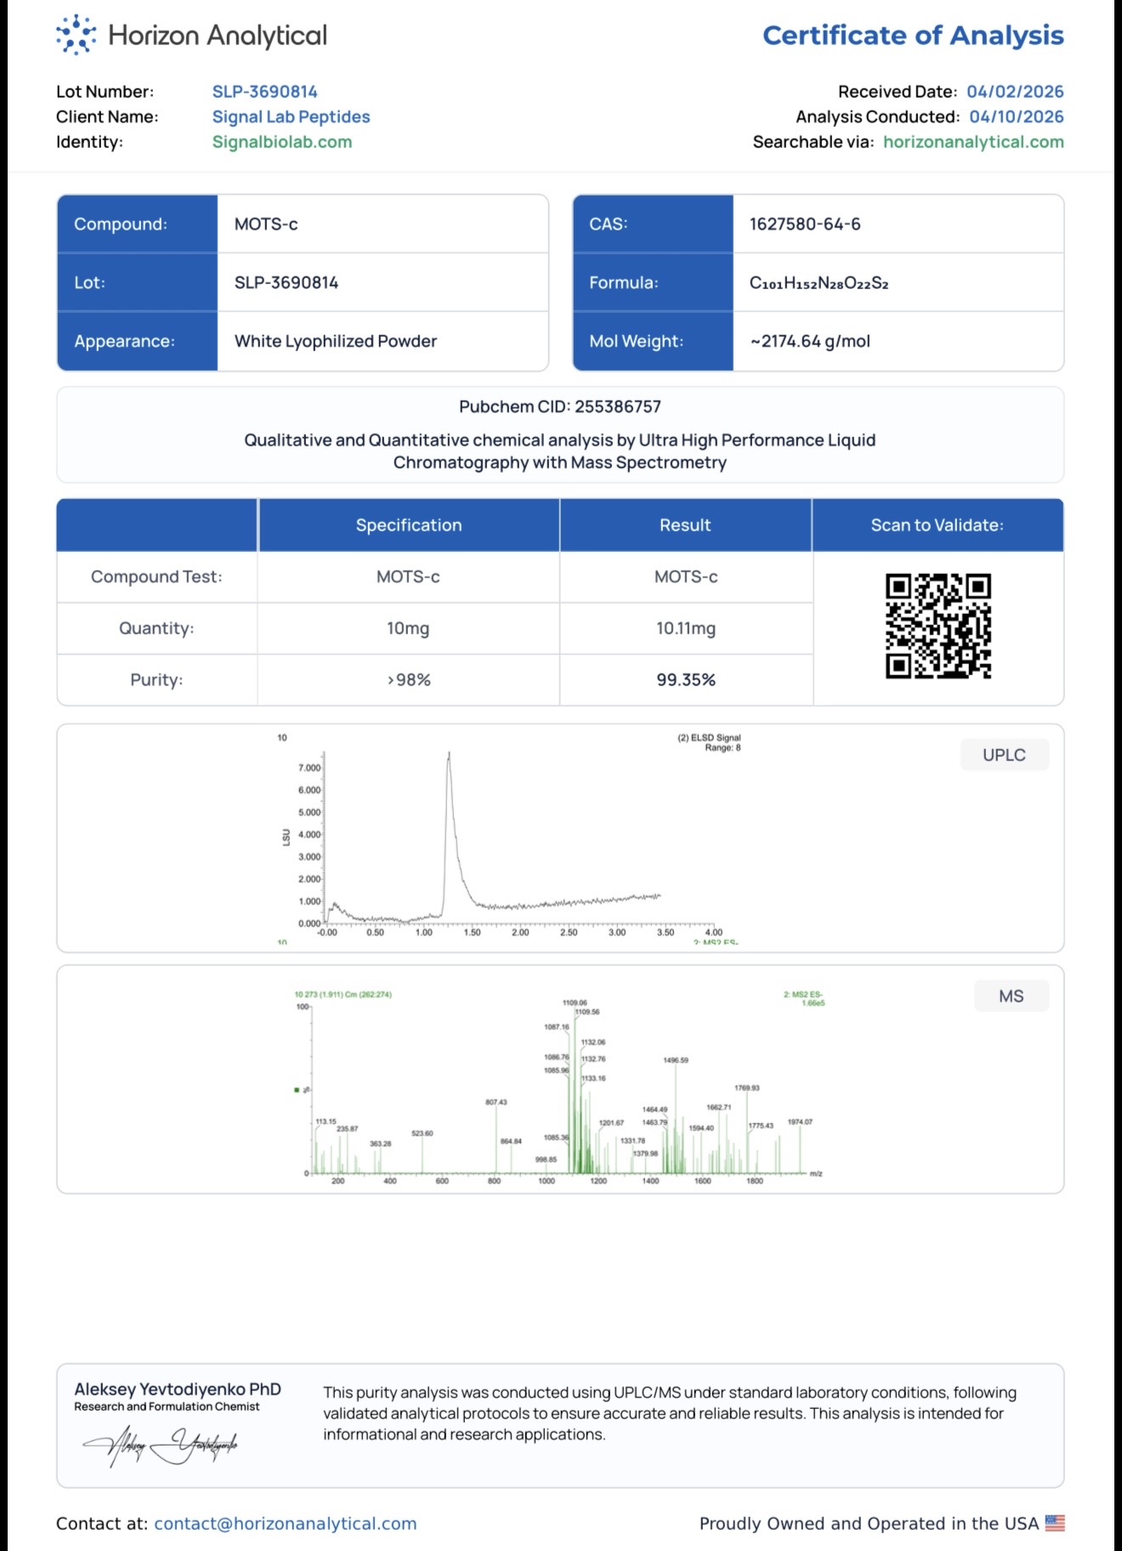Select the CAS number 1627580-64-6
Viewport: 1122px width, 1551px height.
click(805, 224)
